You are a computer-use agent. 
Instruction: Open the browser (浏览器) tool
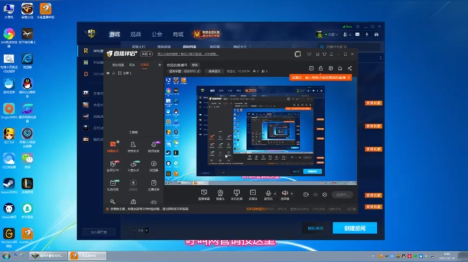point(153,166)
